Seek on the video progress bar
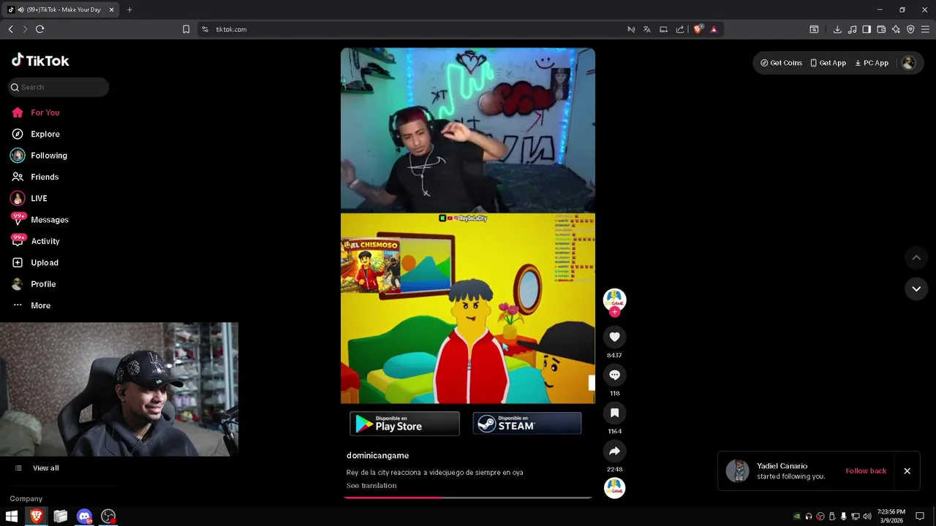The height and width of the screenshot is (526, 936). [468, 498]
